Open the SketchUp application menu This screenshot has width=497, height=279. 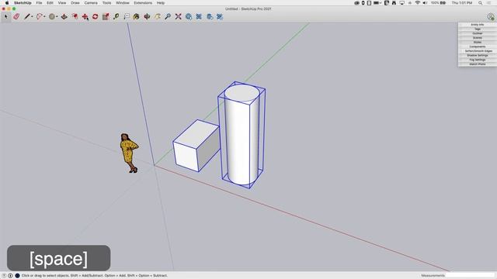(x=23, y=3)
